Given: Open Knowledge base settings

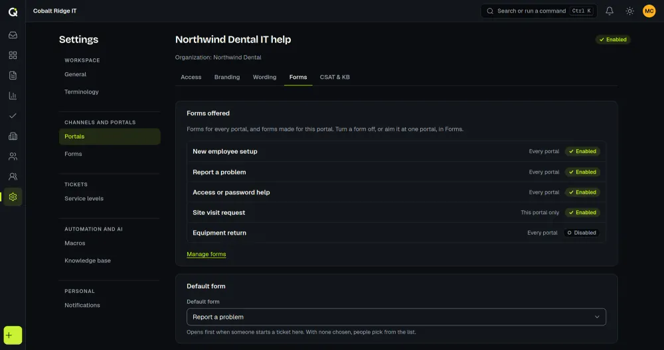Looking at the screenshot, I should tap(110, 261).
